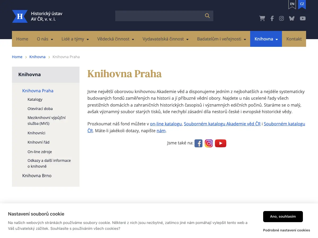Open Odkazy a další informace o knihovně
The width and height of the screenshot is (318, 238).
[49, 163]
